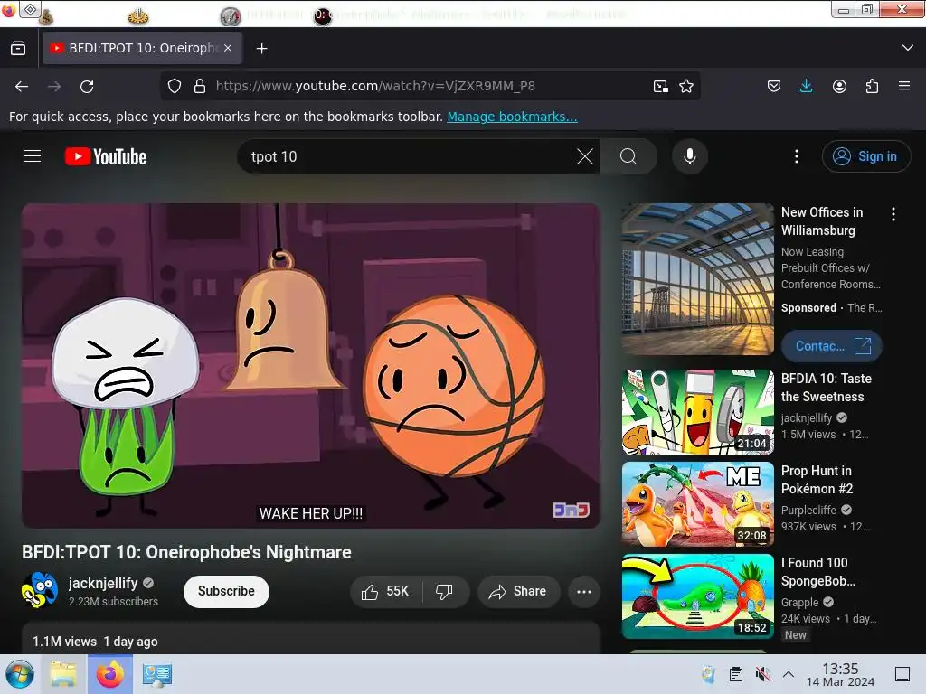
Task: Open New Offices in Williamsburg ad title
Action: coord(822,221)
